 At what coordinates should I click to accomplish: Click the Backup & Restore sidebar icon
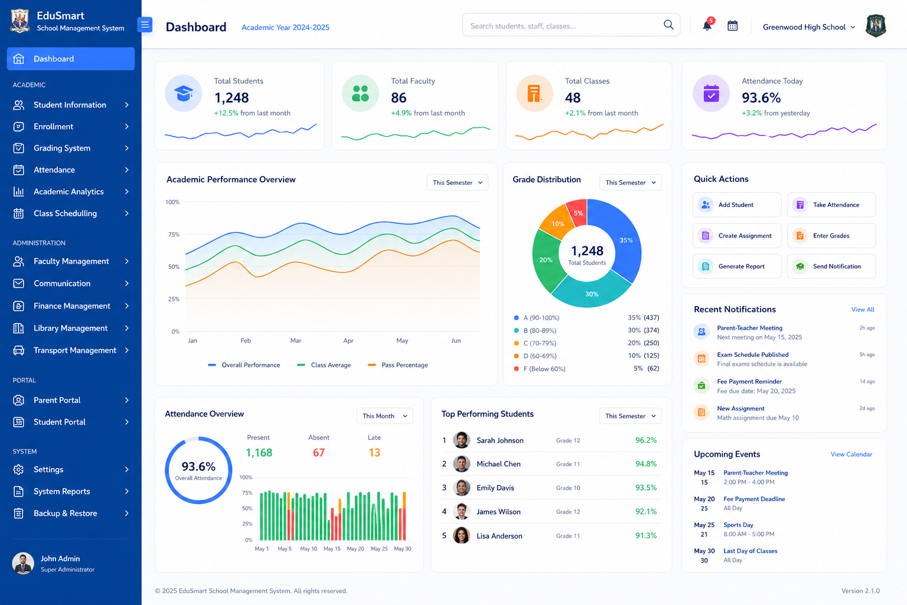(x=19, y=513)
